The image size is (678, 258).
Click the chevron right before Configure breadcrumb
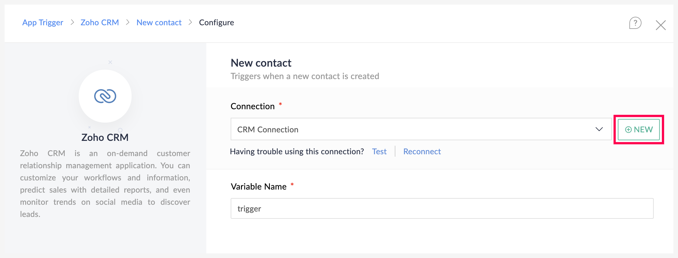(x=191, y=23)
